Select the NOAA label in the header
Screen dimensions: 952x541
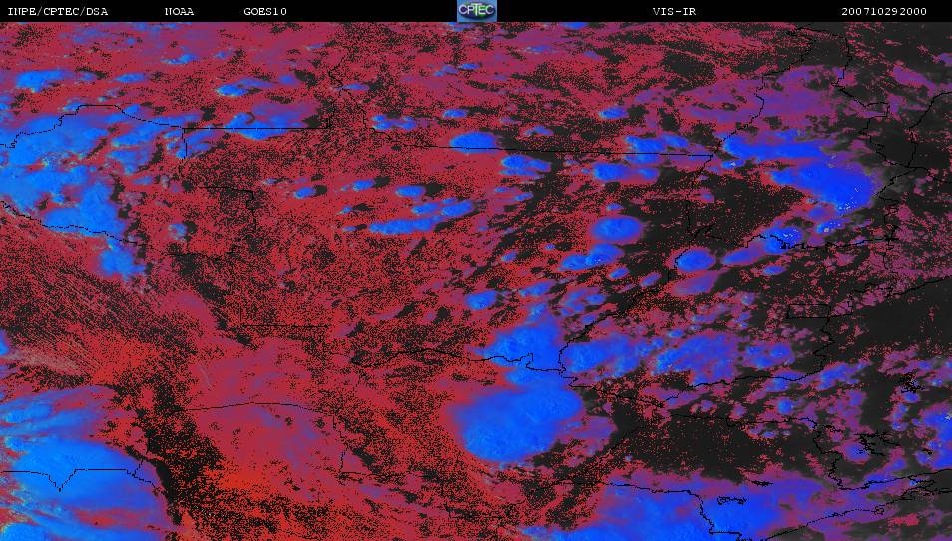tap(179, 11)
